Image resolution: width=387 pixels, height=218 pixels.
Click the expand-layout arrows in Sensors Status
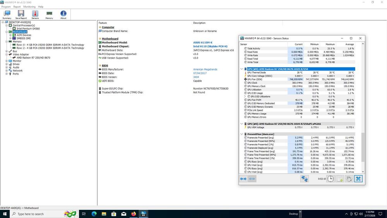click(x=243, y=179)
